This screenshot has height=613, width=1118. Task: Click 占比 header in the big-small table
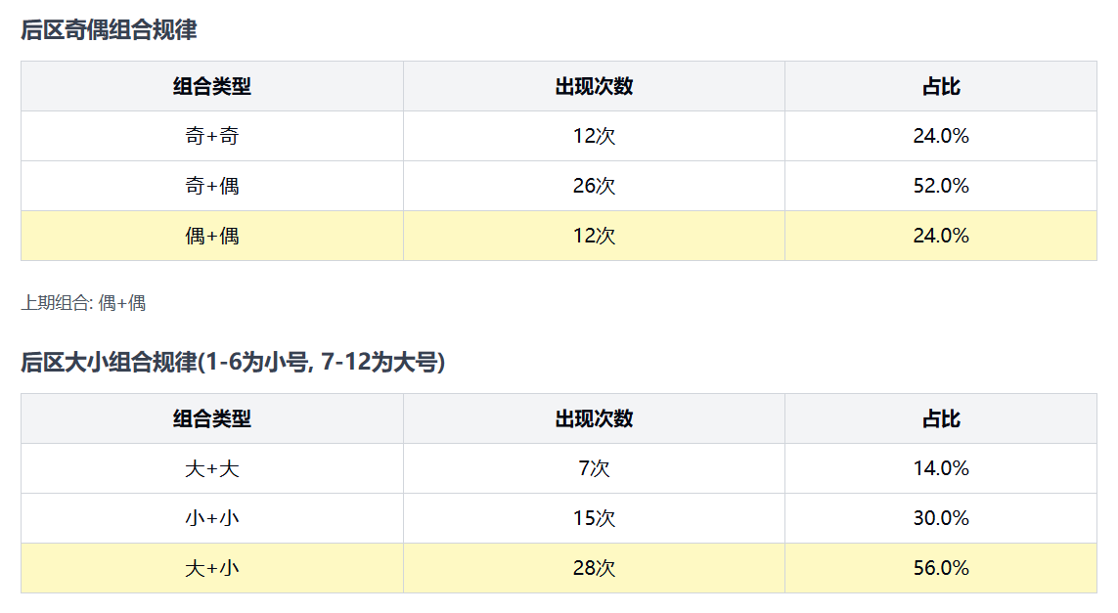[941, 419]
